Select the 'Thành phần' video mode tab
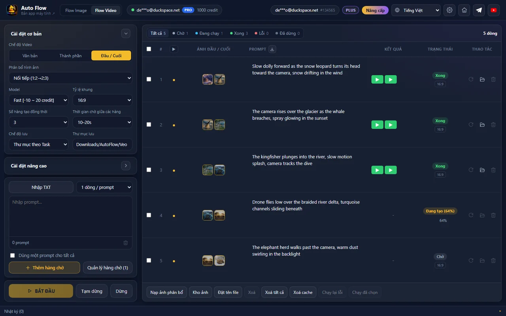This screenshot has height=316, width=506. point(71,56)
